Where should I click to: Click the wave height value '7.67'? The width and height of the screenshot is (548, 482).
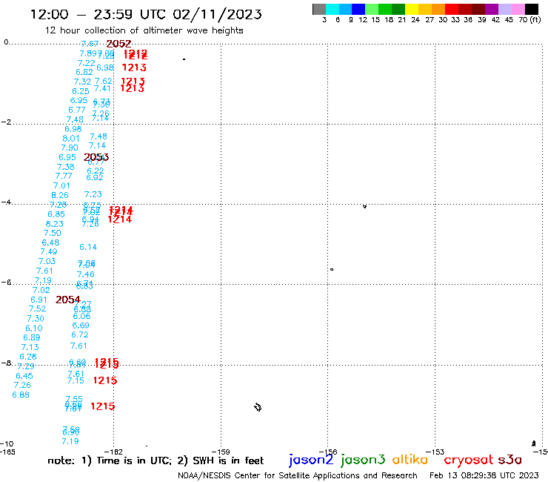pos(90,44)
